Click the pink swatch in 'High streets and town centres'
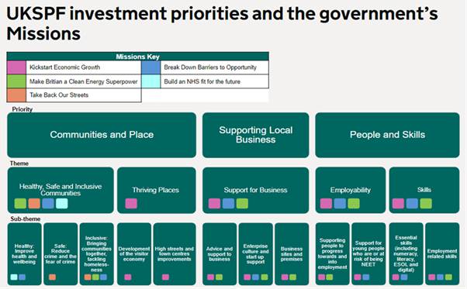Image resolution: width=467 pixels, height=289 pixels. (165, 277)
